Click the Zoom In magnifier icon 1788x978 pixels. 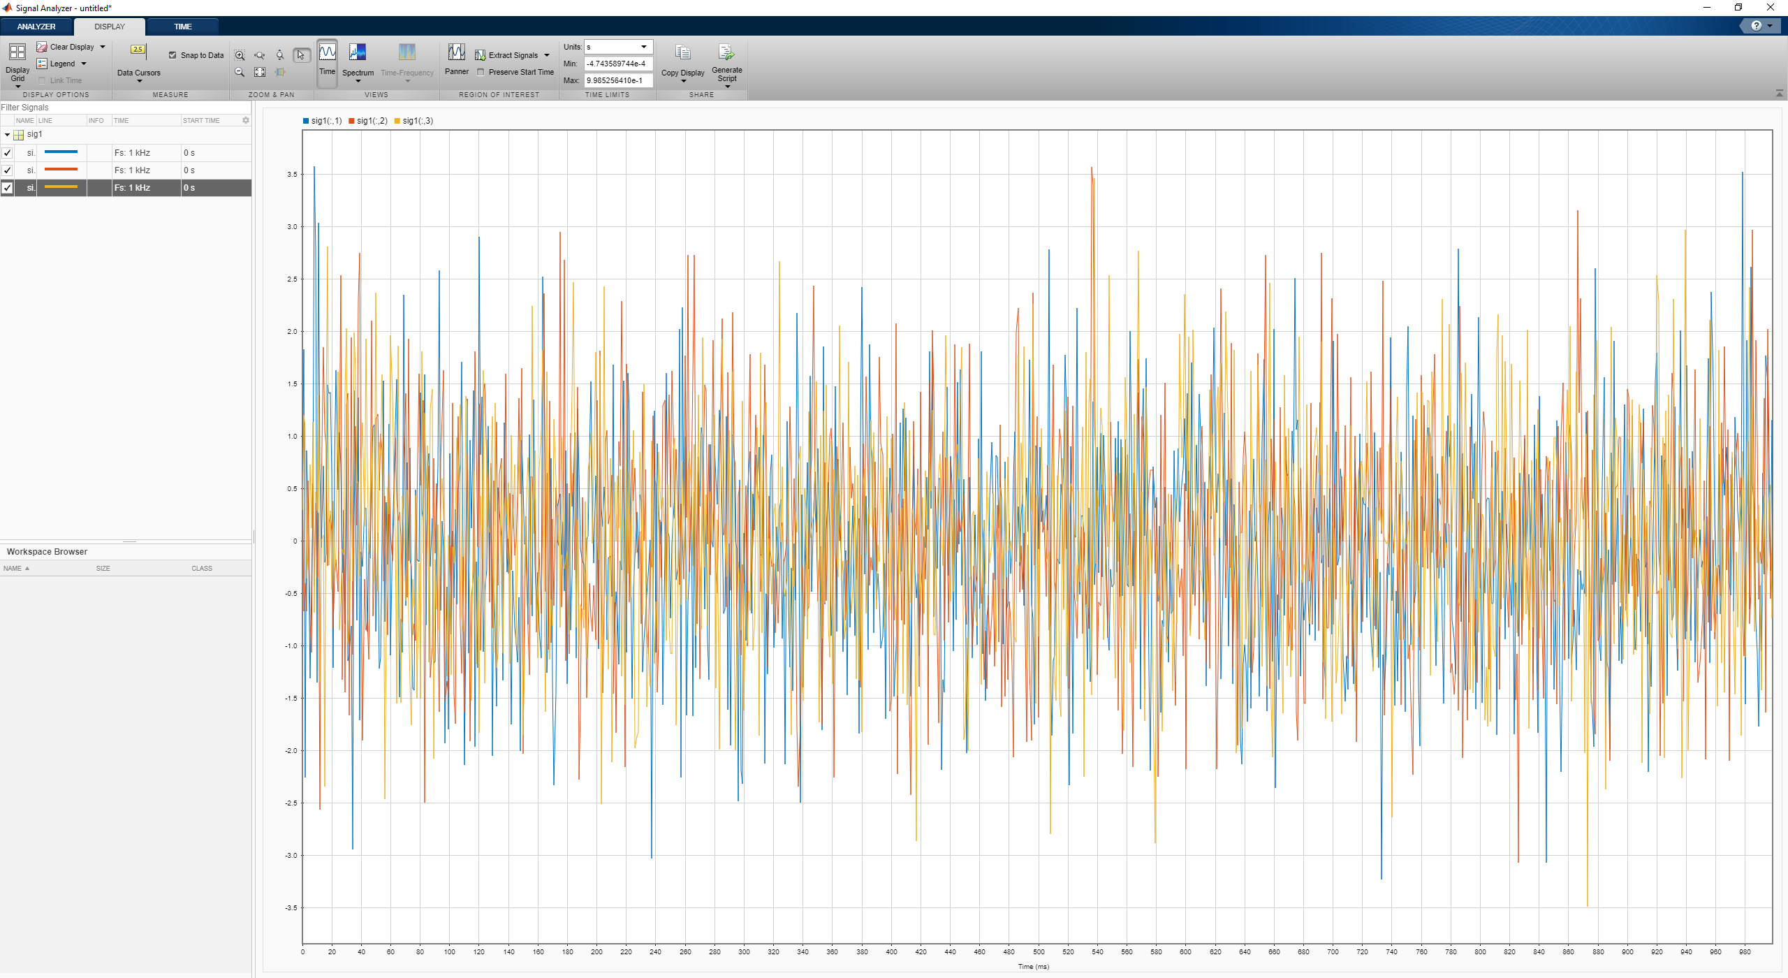(x=240, y=55)
